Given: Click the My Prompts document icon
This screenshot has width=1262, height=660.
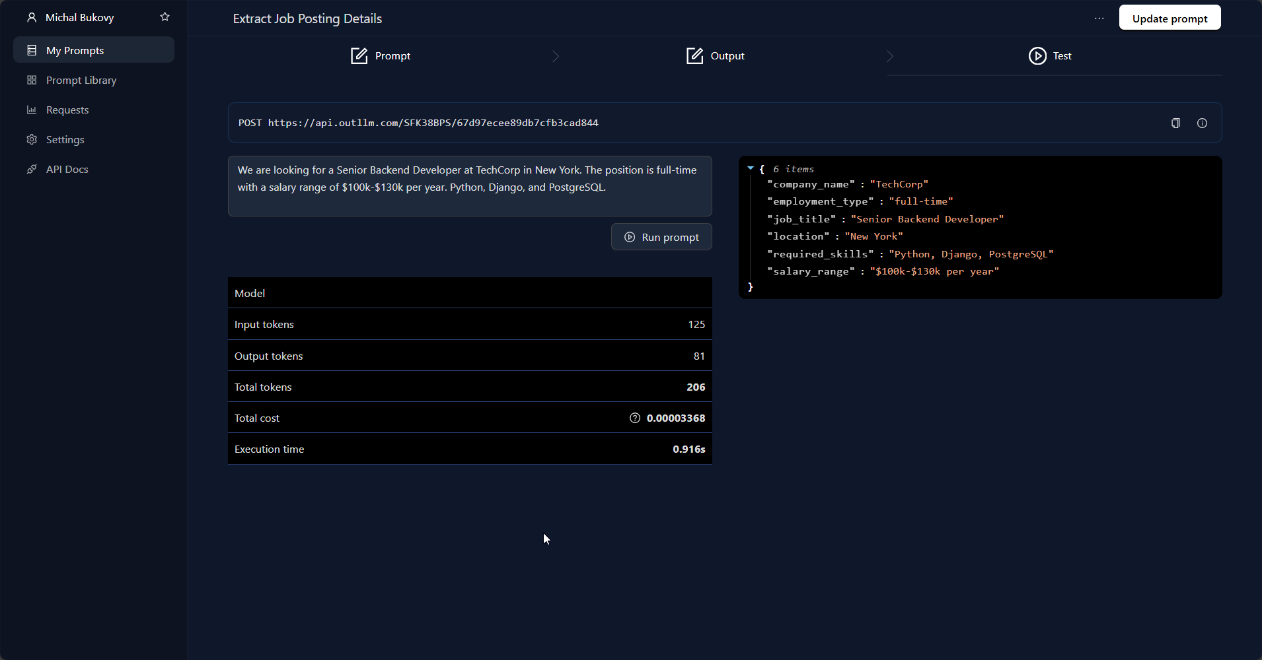Looking at the screenshot, I should coord(32,50).
